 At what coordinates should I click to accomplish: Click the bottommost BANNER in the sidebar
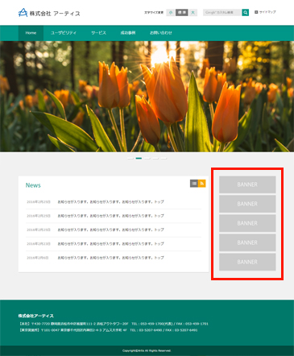(247, 262)
